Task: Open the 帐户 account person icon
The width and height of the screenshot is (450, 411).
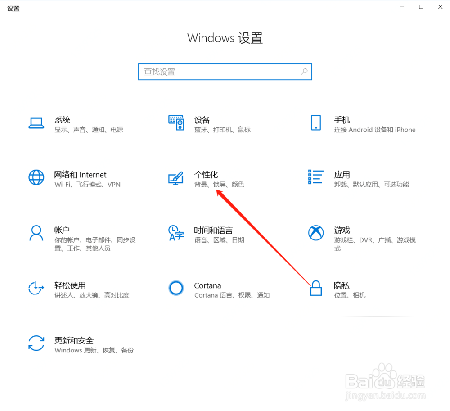Action: click(x=36, y=233)
